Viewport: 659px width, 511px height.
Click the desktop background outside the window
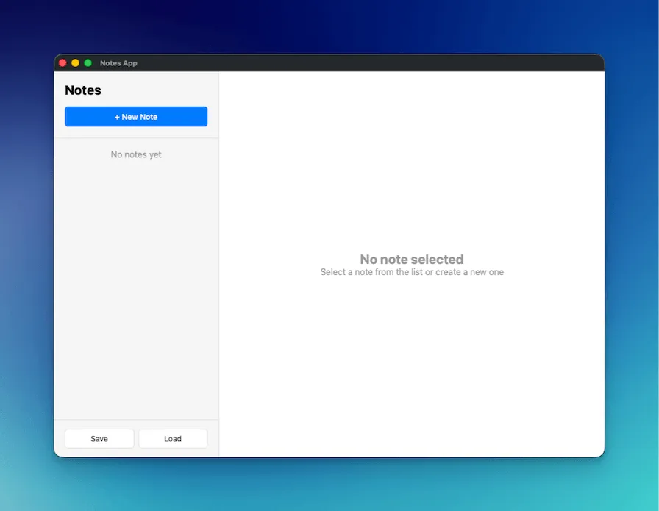pyautogui.click(x=329, y=29)
